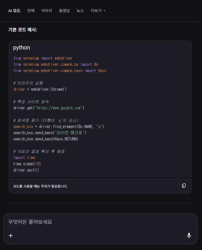Click the search_box.send_keys(Keys.RETURN) line

click(x=45, y=139)
